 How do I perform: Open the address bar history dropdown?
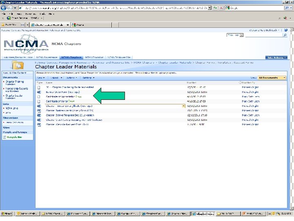(x=209, y=8)
